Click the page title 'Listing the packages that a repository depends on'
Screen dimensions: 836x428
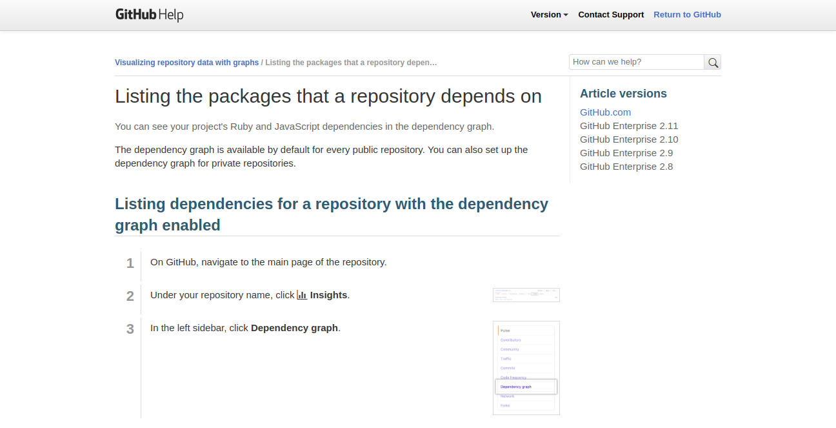(x=328, y=96)
